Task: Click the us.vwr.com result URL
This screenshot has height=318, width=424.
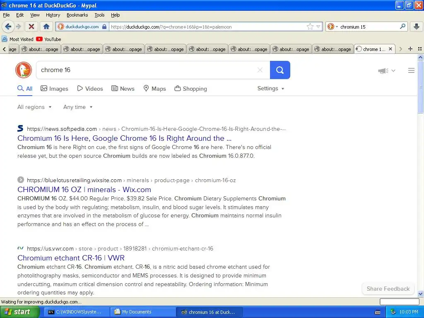Action: pos(50,248)
